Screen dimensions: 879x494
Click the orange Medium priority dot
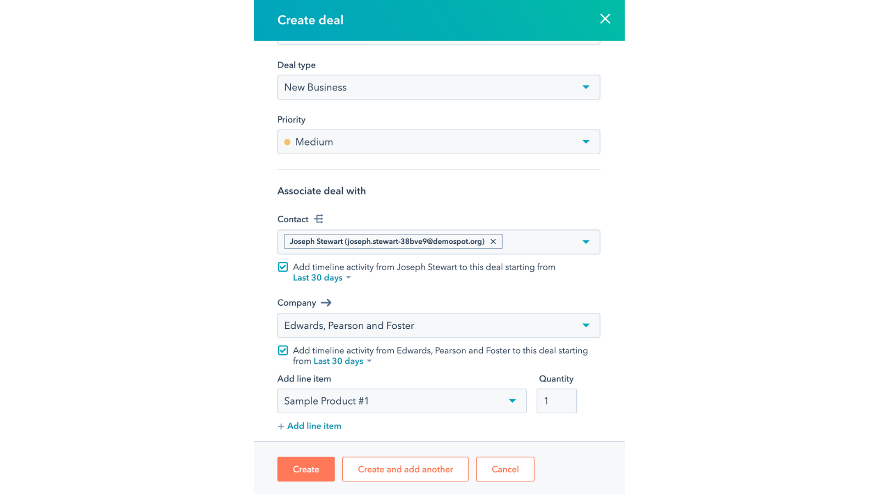(287, 142)
